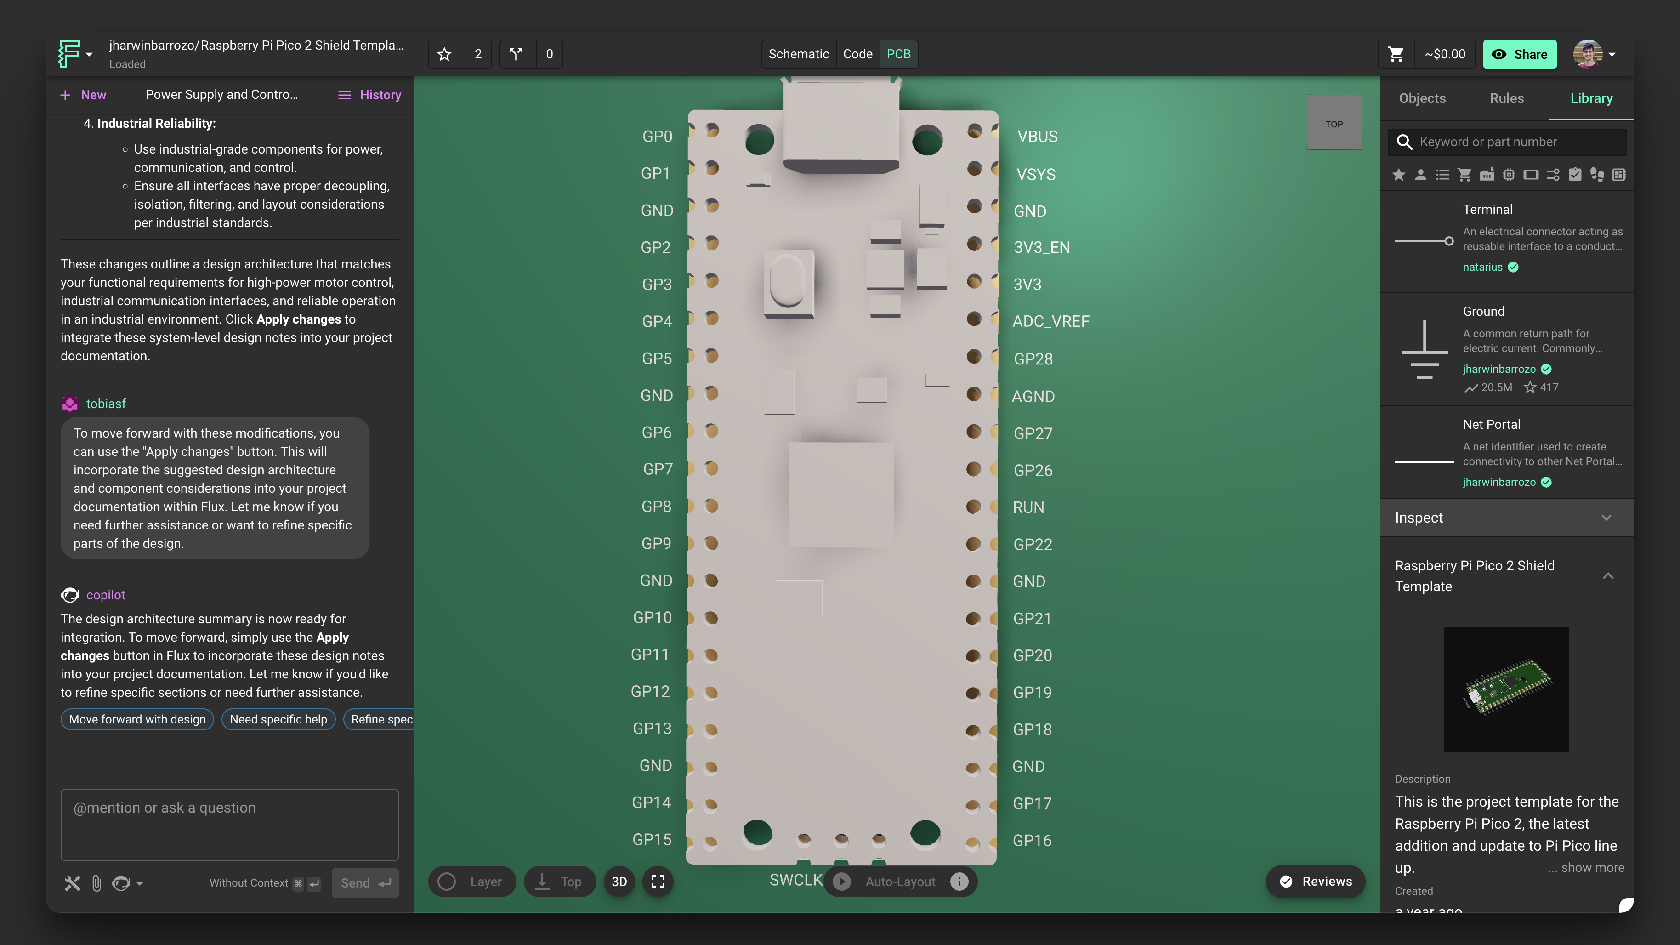The width and height of the screenshot is (1680, 945).
Task: Open the shopping cart in header
Action: click(x=1396, y=54)
